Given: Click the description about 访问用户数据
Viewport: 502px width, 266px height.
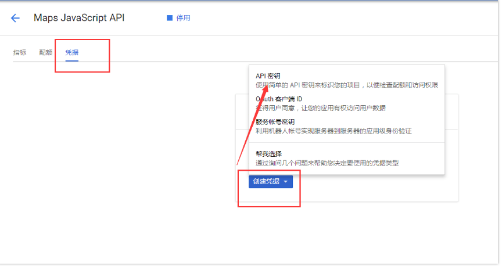Looking at the screenshot, I should point(320,108).
